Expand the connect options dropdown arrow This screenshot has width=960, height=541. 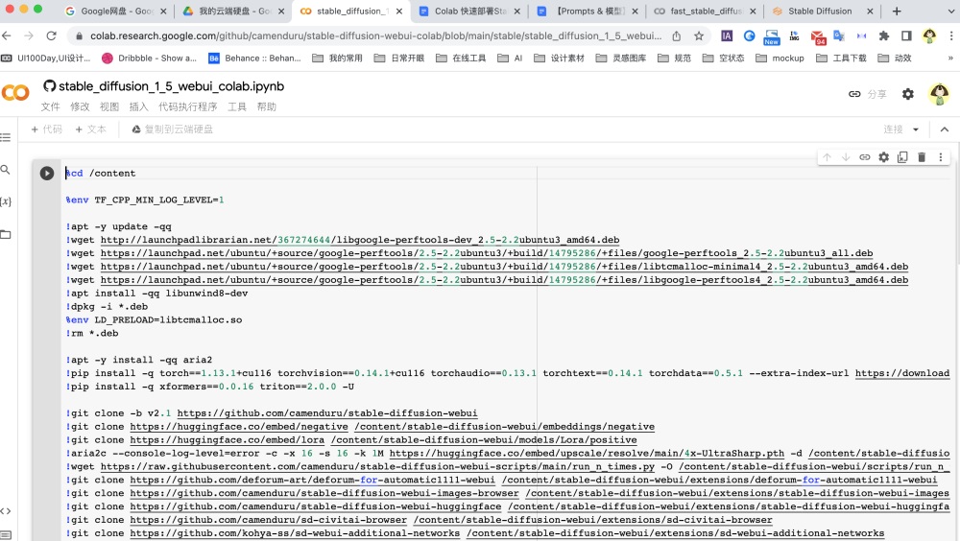(916, 129)
